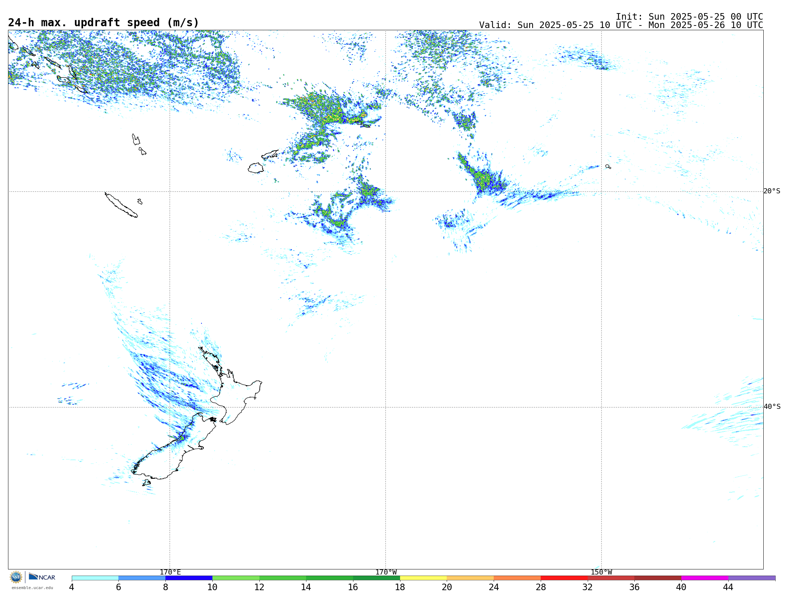The height and width of the screenshot is (592, 787).
Task: Click the colorbar tick label '20'
Action: click(447, 587)
